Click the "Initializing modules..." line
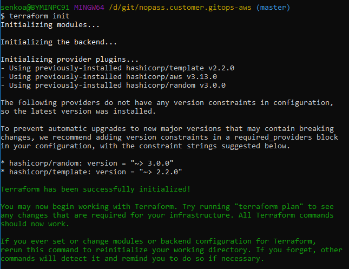The width and height of the screenshot is (349, 269). pos(51,25)
